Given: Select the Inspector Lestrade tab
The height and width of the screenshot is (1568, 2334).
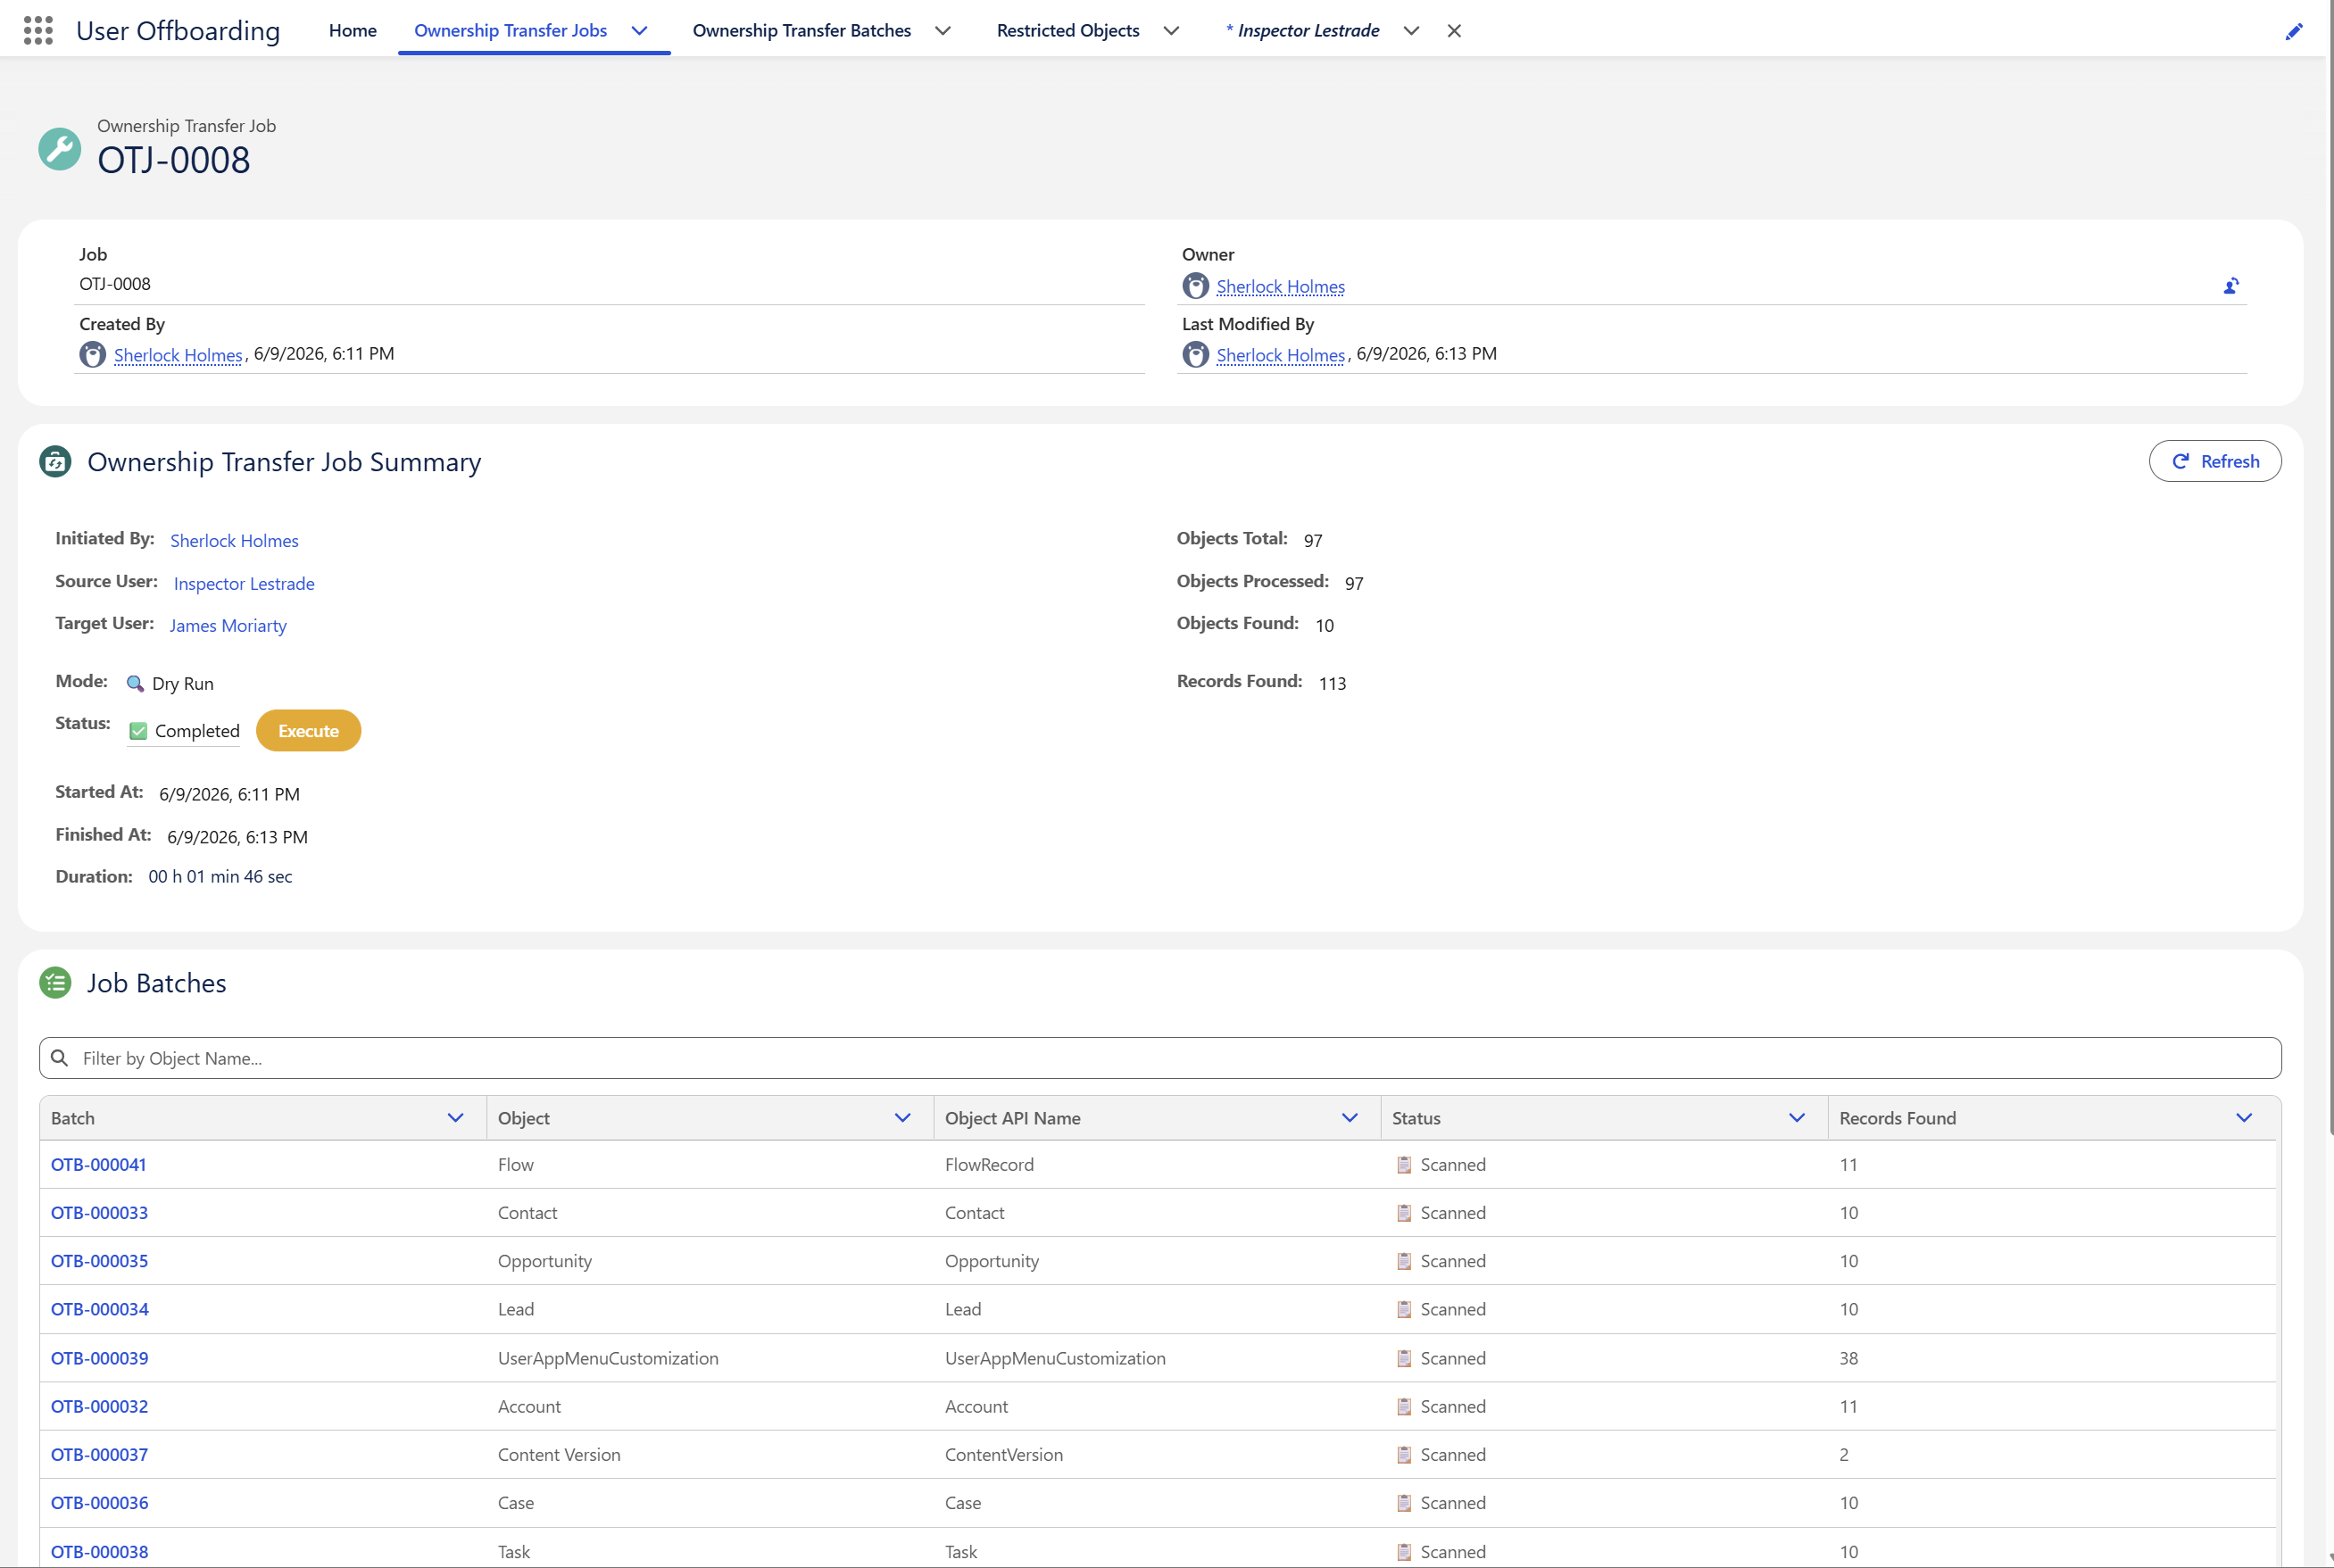Looking at the screenshot, I should 1302,31.
